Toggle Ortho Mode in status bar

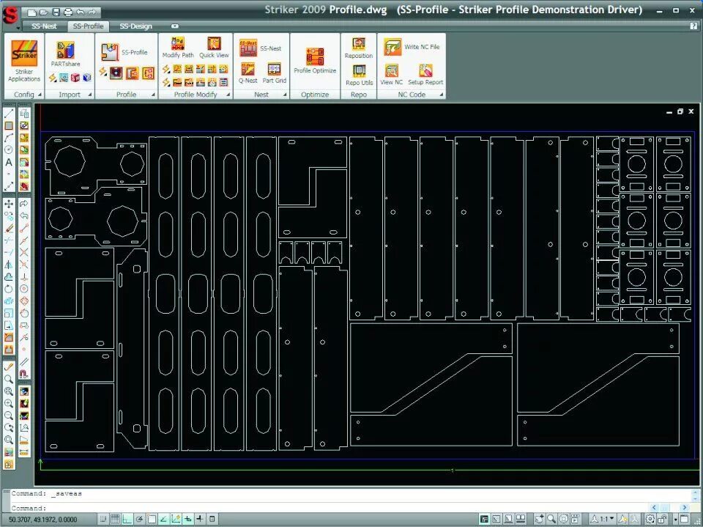[x=127, y=520]
